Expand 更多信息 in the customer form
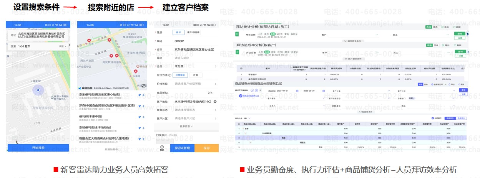Screen dimensions: 480x178 (x=186, y=126)
